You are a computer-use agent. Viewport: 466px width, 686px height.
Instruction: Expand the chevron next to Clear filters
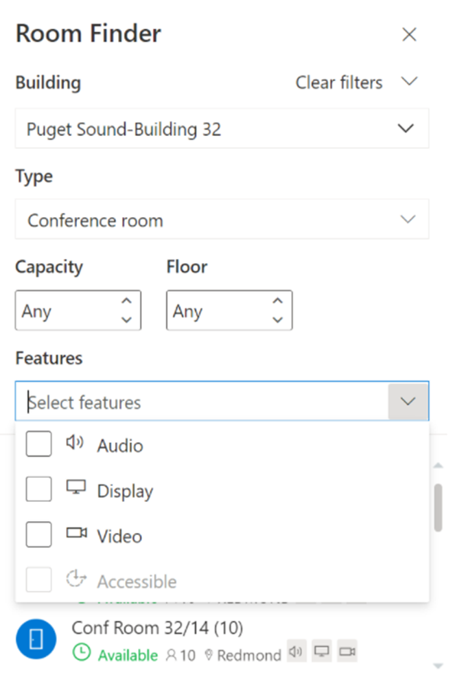(409, 82)
